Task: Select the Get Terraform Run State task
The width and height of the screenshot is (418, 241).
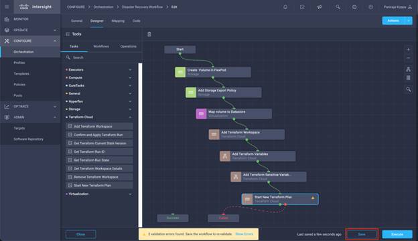Action: click(99, 160)
